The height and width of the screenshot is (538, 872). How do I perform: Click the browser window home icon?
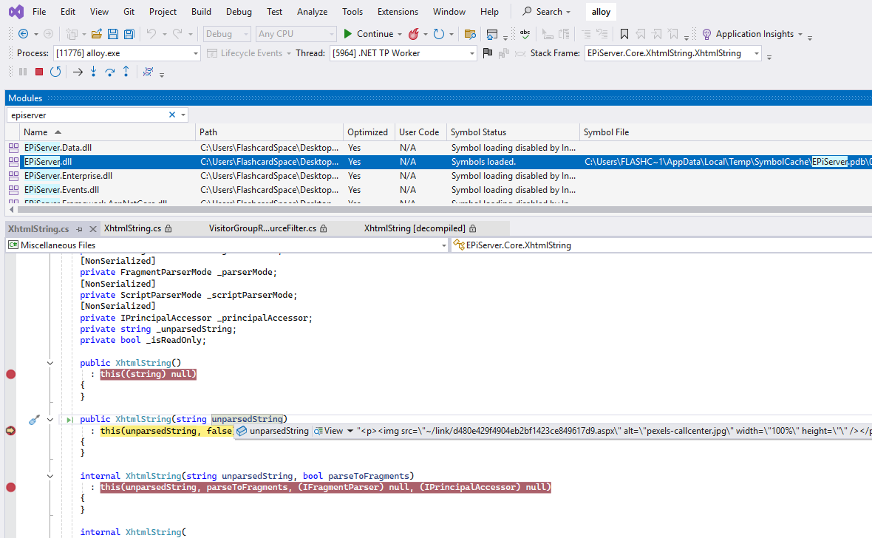point(491,34)
